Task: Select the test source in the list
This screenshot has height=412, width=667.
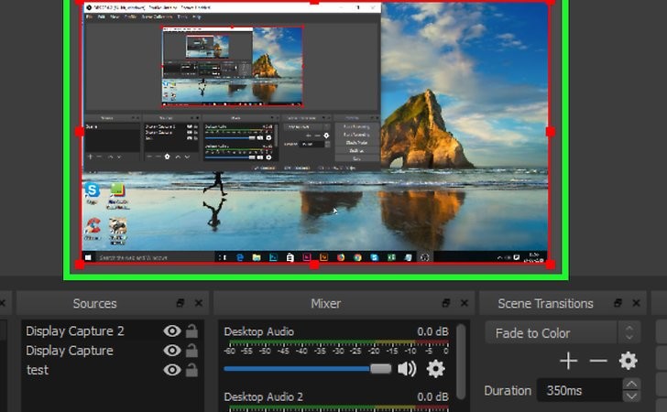Action: coord(38,370)
